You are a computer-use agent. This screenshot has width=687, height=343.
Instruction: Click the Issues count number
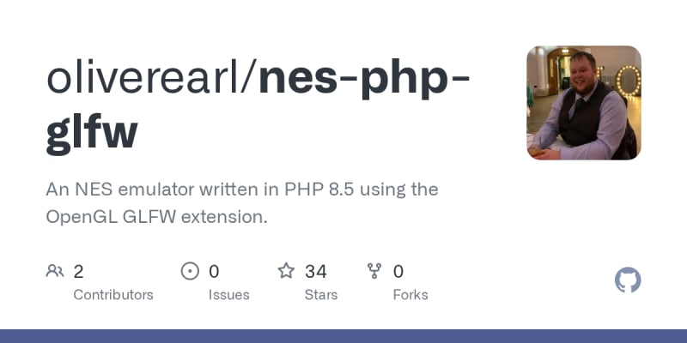pos(214,272)
